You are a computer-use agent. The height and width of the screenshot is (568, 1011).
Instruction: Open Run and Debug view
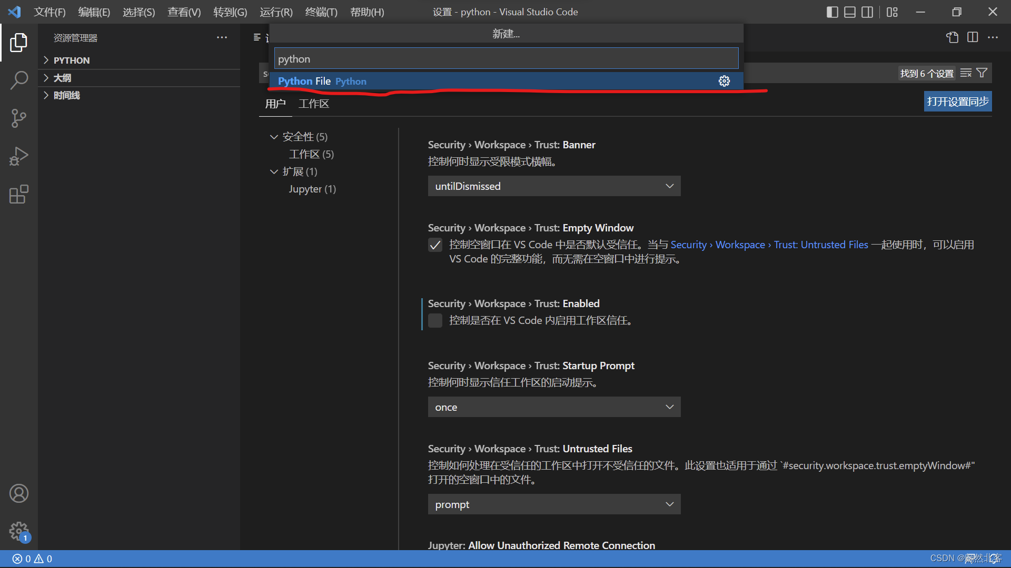point(18,156)
